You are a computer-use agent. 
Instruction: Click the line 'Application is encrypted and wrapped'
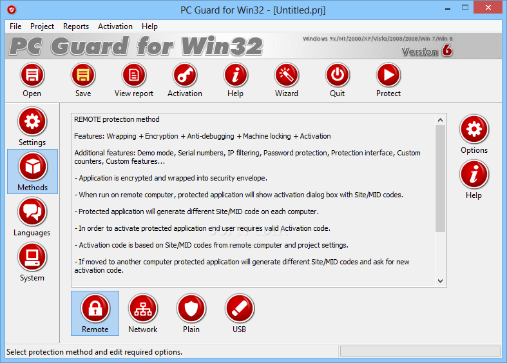[171, 178]
